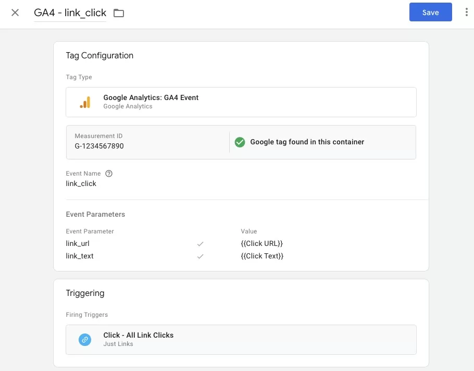Viewport: 474px width, 371px height.
Task: Click the Google Analytics bar chart icon
Action: pos(85,102)
